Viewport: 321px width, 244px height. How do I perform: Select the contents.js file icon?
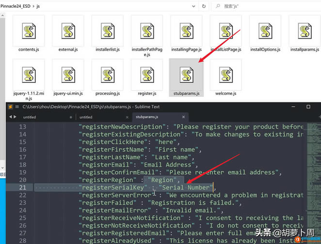tap(29, 31)
